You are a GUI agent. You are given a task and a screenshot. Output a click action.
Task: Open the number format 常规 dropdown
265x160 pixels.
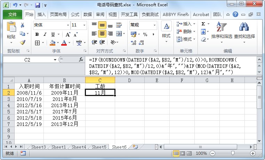pyautogui.click(x=154, y=25)
